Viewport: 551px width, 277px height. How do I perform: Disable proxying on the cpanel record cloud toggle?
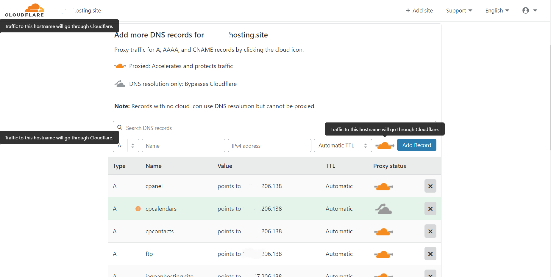[384, 186]
